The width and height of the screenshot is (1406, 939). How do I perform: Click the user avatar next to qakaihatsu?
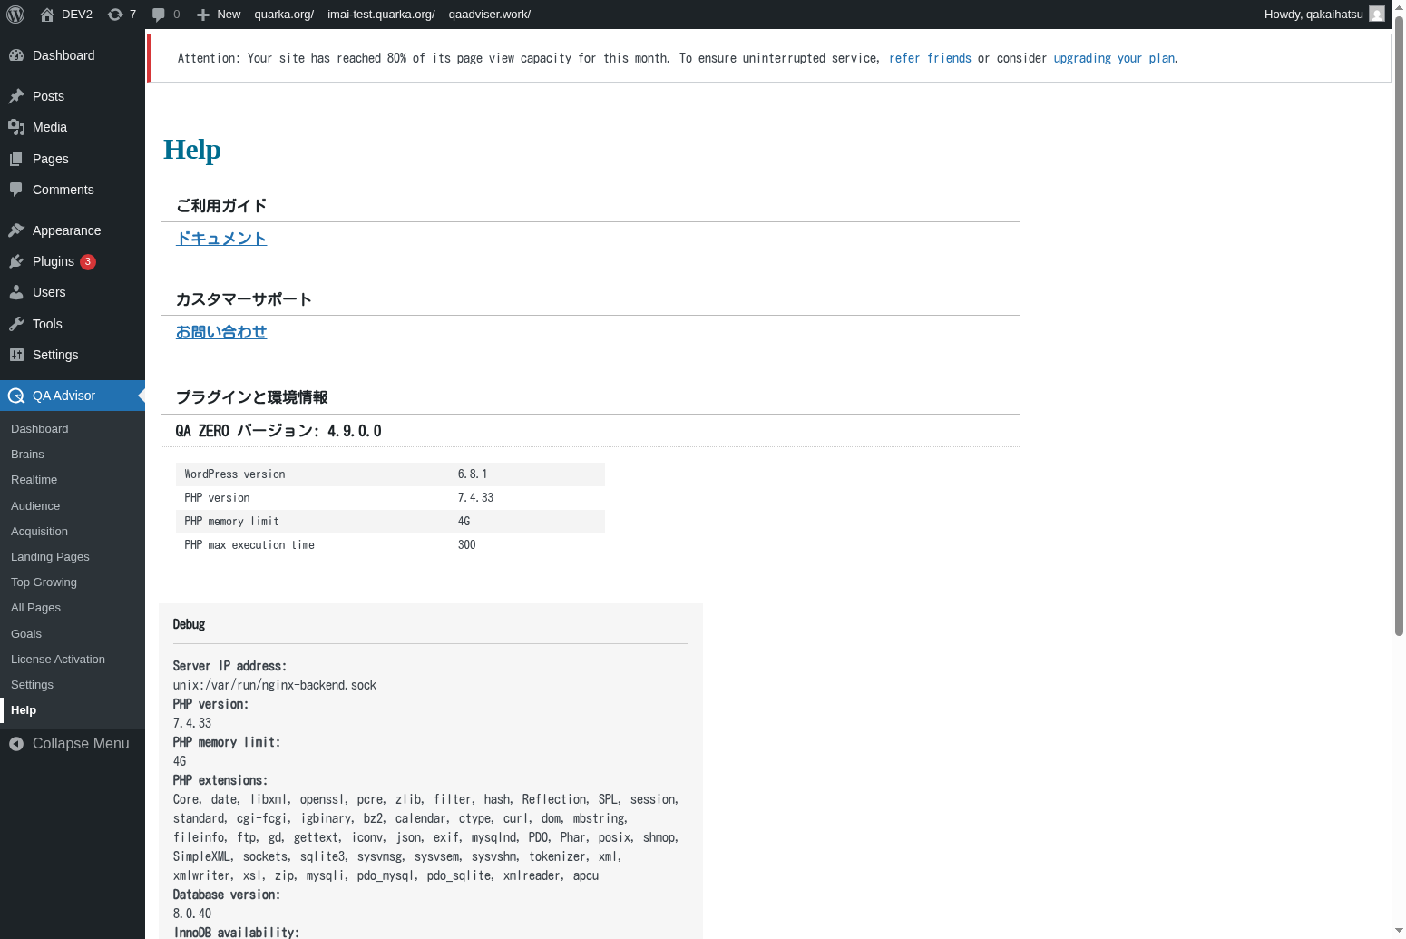1376,15
